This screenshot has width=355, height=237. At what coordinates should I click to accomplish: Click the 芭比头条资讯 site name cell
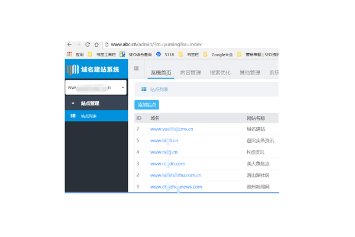coord(260,140)
